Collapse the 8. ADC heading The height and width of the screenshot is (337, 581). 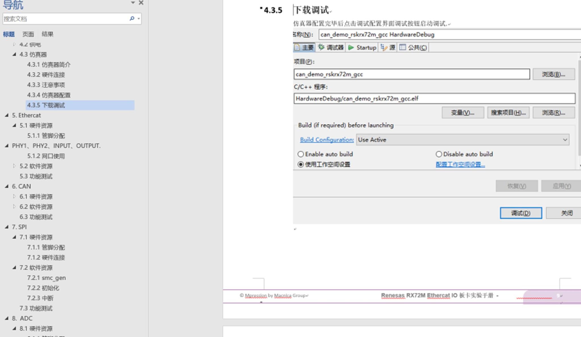(x=7, y=318)
